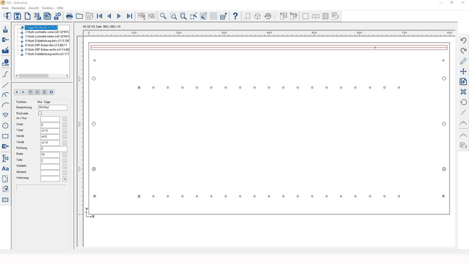This screenshot has width=469, height=264.
Task: Click the rotate-view eye icon
Action: click(268, 16)
